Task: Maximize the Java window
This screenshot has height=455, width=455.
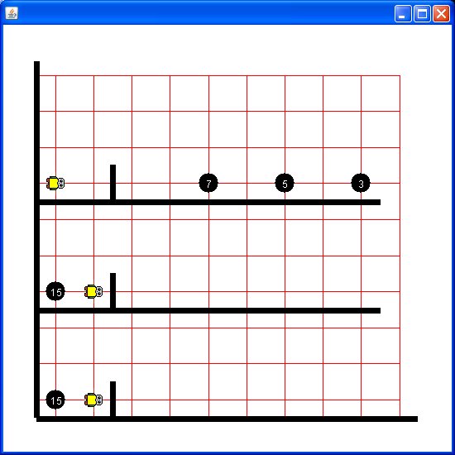Action: click(422, 13)
